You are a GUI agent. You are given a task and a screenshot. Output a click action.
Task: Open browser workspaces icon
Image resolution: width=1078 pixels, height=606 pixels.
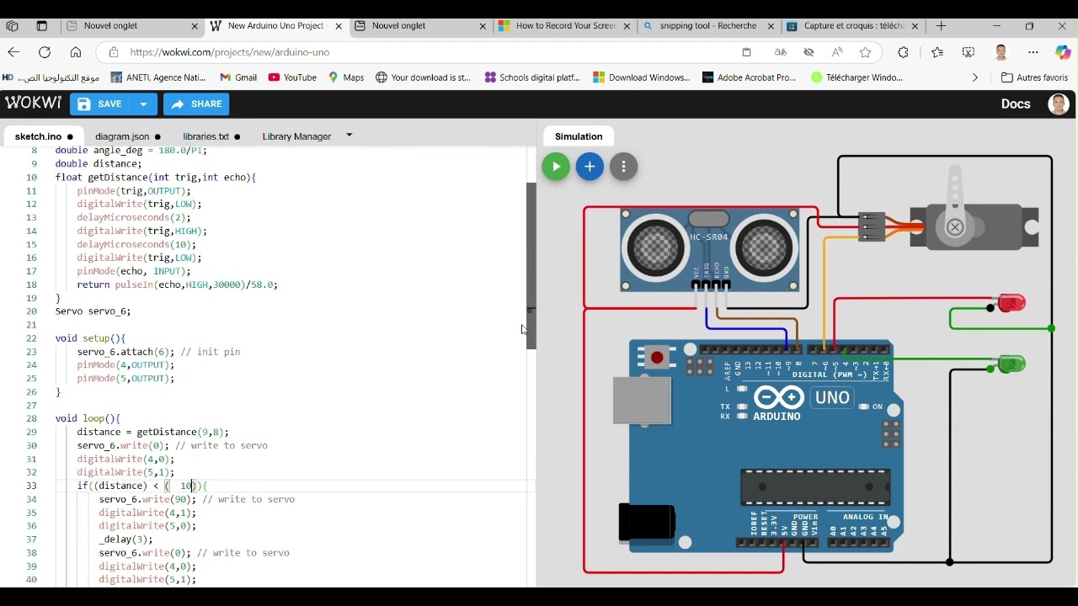coord(12,26)
